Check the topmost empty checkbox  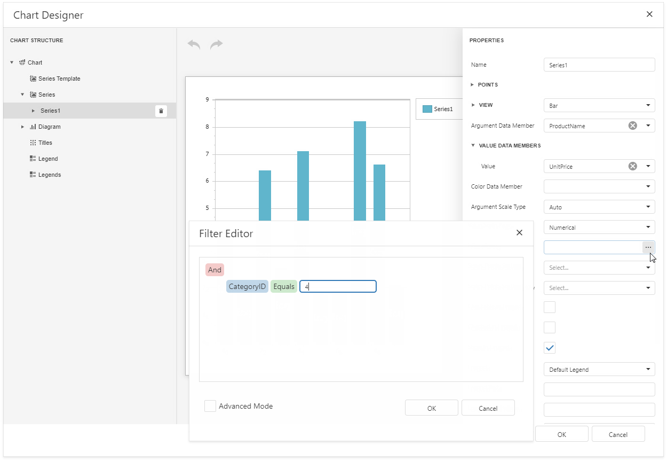pyautogui.click(x=550, y=307)
